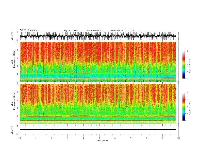
Task: Click the '-7' label on ch.2 color bar
Action: click(187, 121)
